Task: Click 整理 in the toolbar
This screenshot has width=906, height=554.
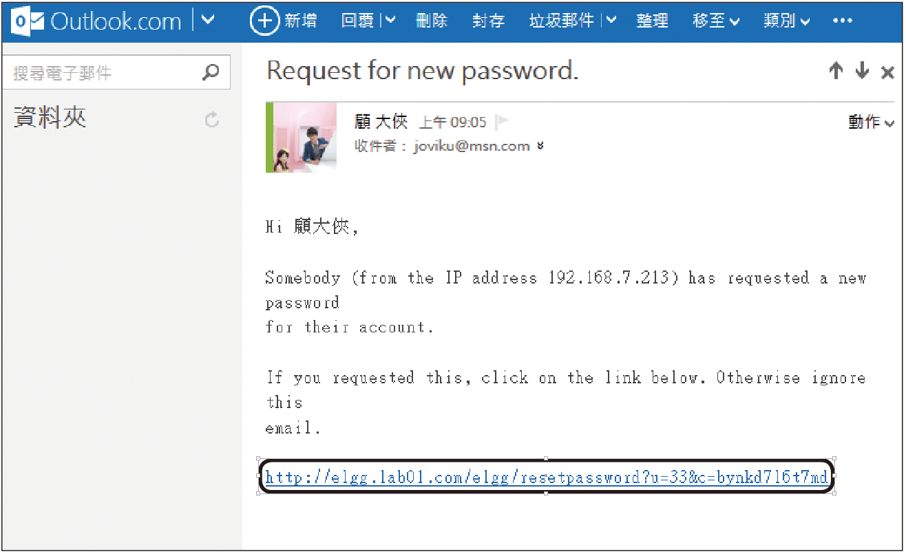Action: coord(652,21)
